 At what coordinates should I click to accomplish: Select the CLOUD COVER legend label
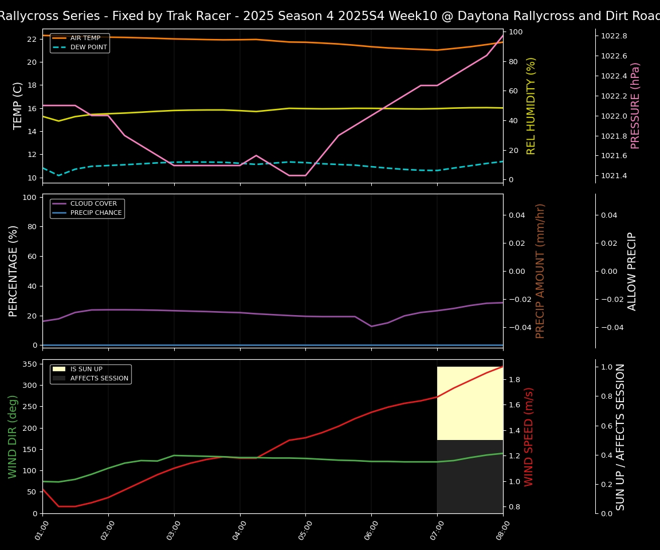[x=93, y=204]
